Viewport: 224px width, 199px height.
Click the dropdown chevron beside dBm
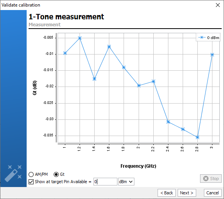(131, 182)
